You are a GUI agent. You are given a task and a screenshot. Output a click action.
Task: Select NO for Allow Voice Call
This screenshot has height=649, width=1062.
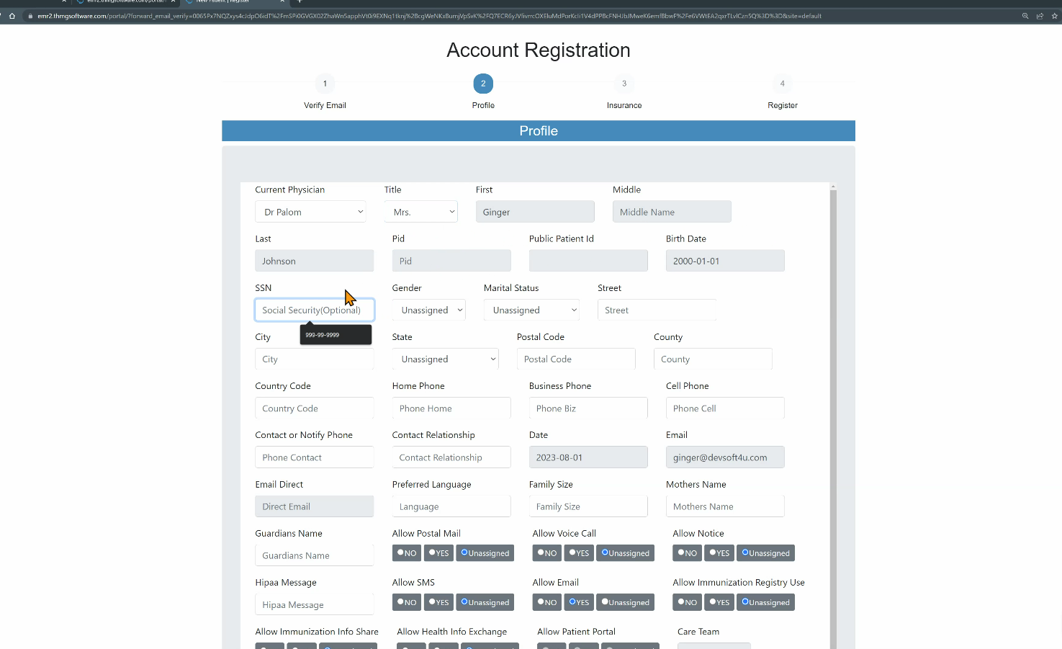[x=547, y=553]
